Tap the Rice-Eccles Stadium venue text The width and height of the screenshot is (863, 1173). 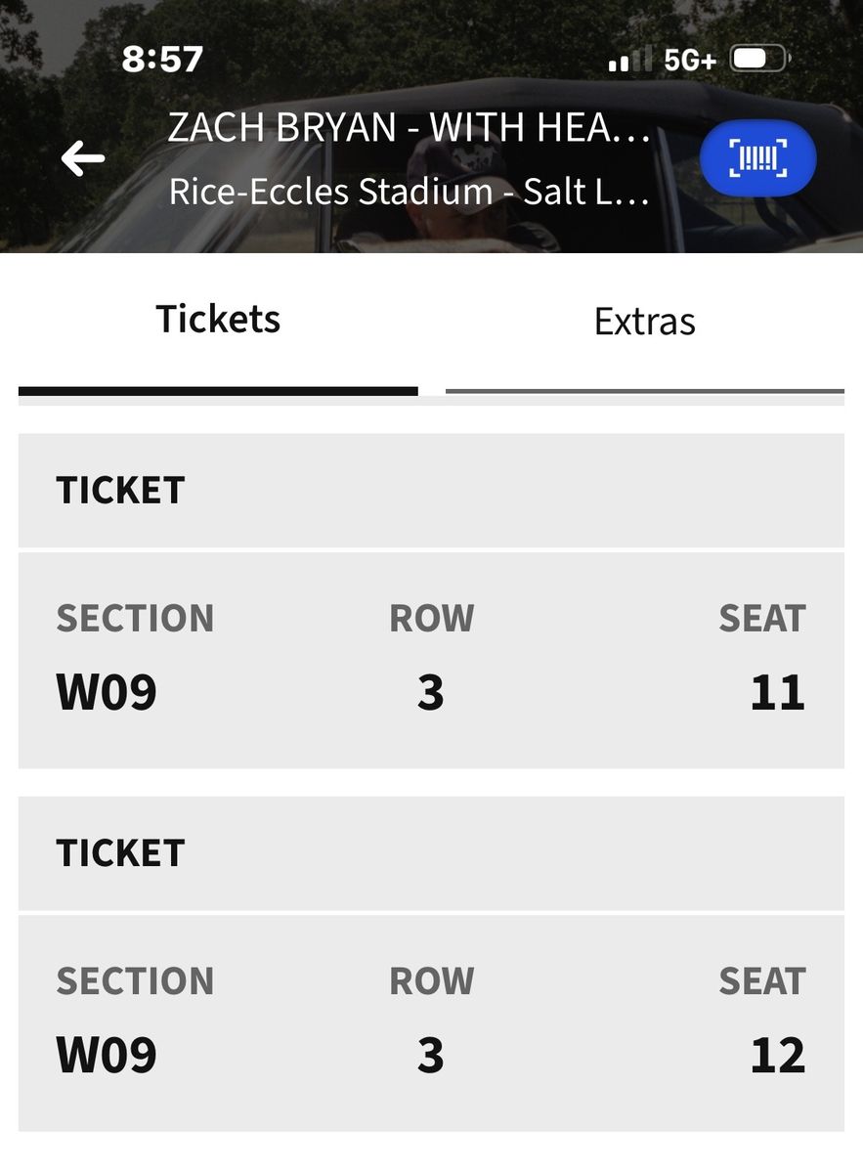410,192
